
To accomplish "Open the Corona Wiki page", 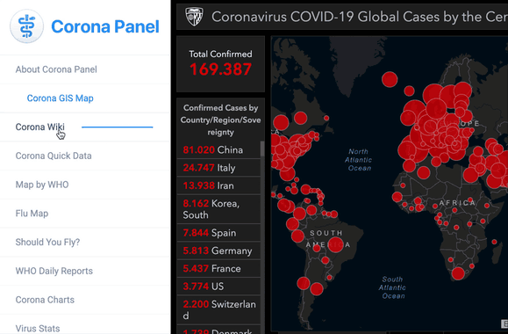I will [39, 127].
